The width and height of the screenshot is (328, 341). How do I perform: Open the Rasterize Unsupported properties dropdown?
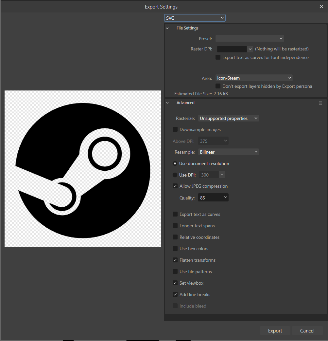(228, 118)
